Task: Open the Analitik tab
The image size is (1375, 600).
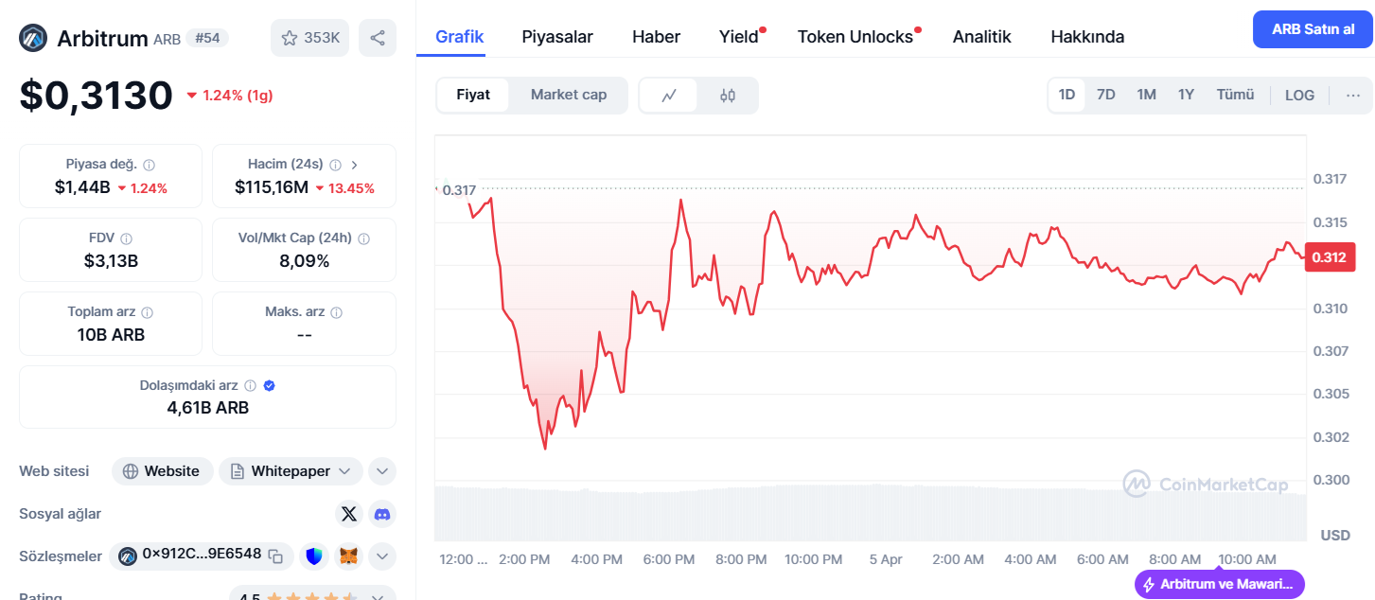Action: 981,37
